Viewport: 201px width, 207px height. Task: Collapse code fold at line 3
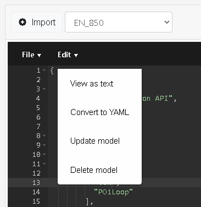pos(44,89)
